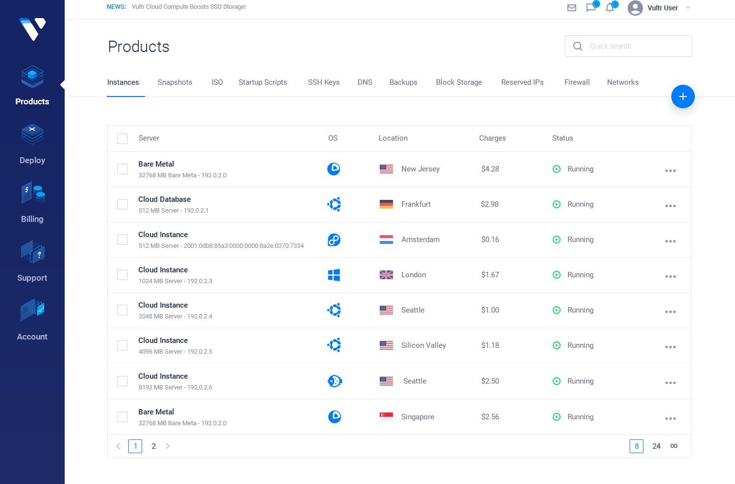Viewport: 735px width, 484px height.
Task: Click the Fedora OS icon in the Amsterdam row
Action: 334,240
